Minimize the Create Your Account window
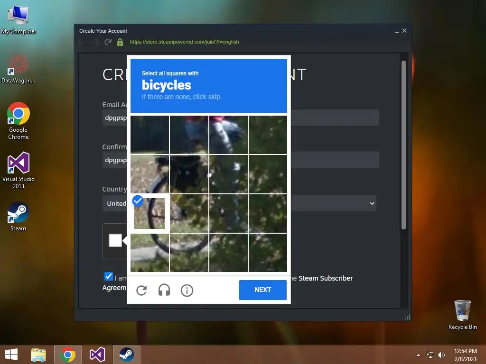The height and width of the screenshot is (364, 486). point(397,31)
